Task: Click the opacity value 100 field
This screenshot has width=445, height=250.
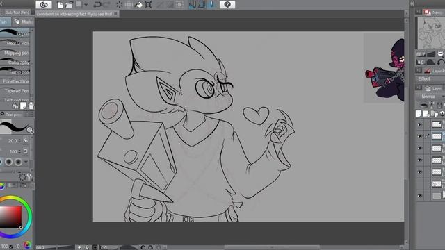Action: (13, 151)
